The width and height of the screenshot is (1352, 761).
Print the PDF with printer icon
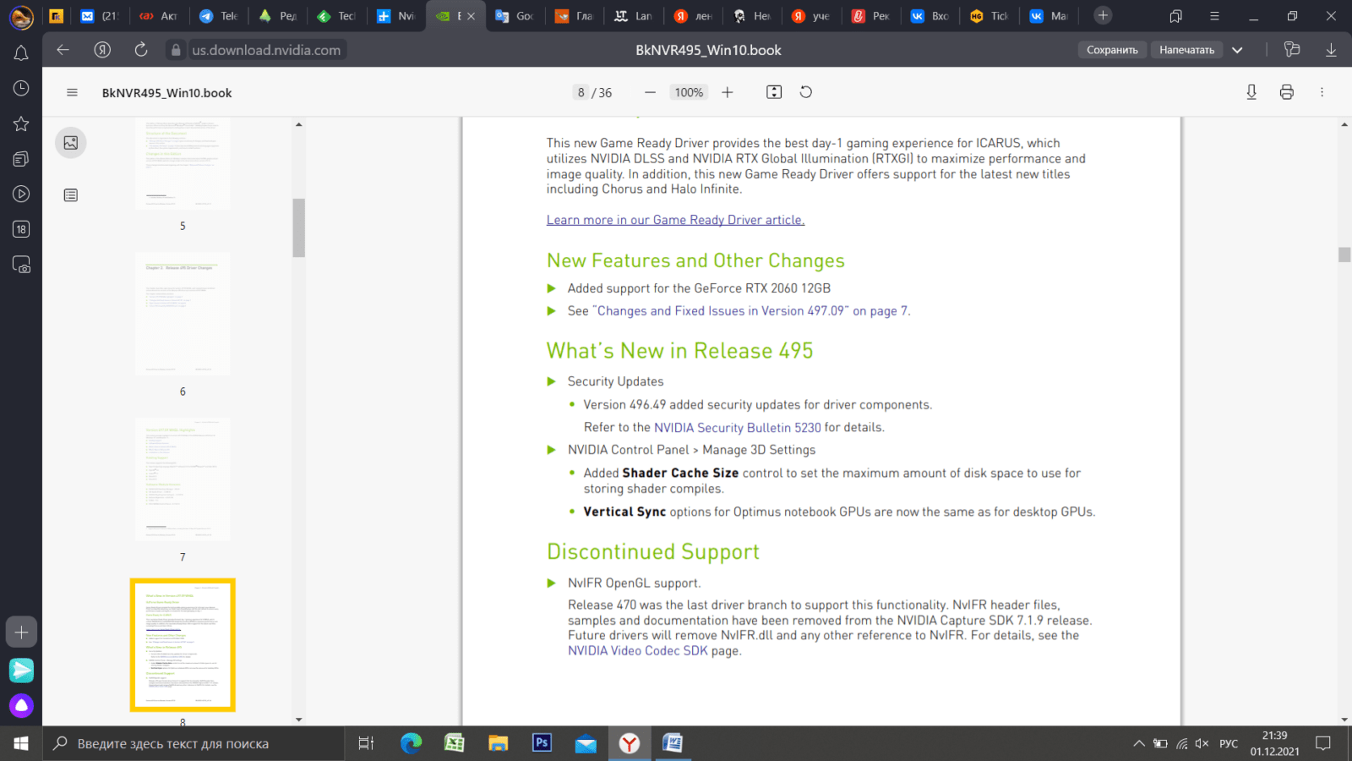1287,92
